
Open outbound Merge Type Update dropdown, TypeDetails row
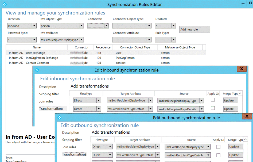pyautogui.click(x=236, y=155)
